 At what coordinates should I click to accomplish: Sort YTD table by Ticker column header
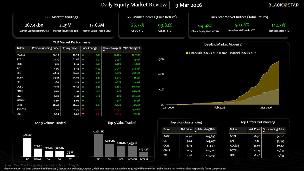(20, 48)
